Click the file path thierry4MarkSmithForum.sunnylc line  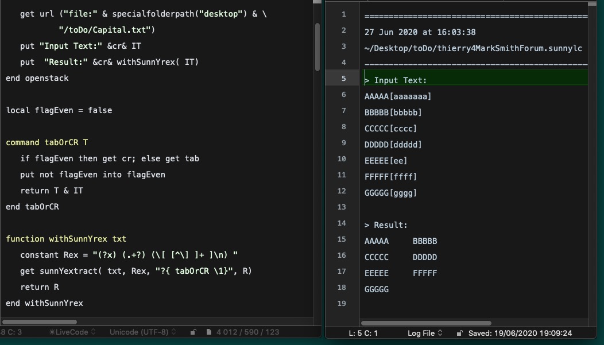click(x=473, y=48)
